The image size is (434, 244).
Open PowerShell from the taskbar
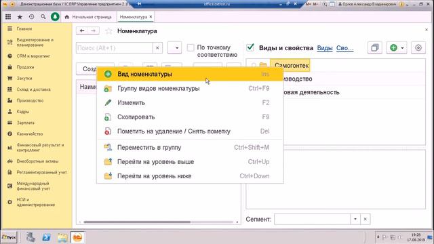click(47, 237)
